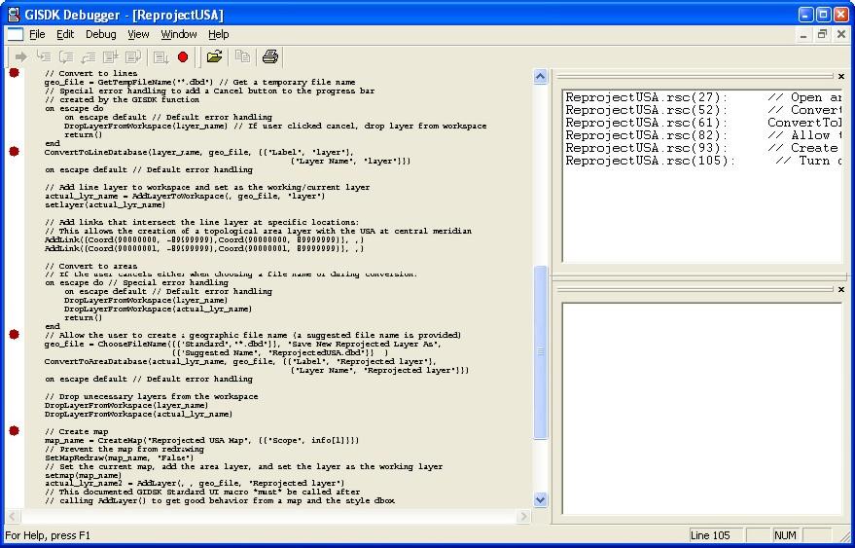Click the NUM status bar indicator
The image size is (855, 548).
[x=785, y=535]
